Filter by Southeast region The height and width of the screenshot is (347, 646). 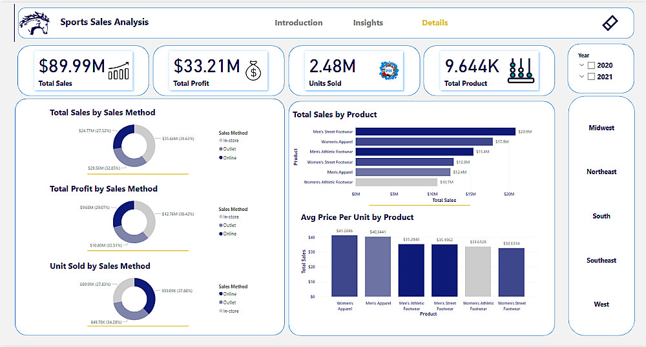coord(601,261)
